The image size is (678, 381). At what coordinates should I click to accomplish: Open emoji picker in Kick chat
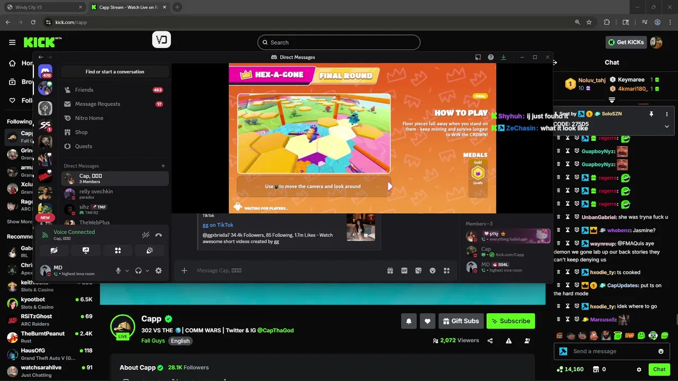(661, 351)
